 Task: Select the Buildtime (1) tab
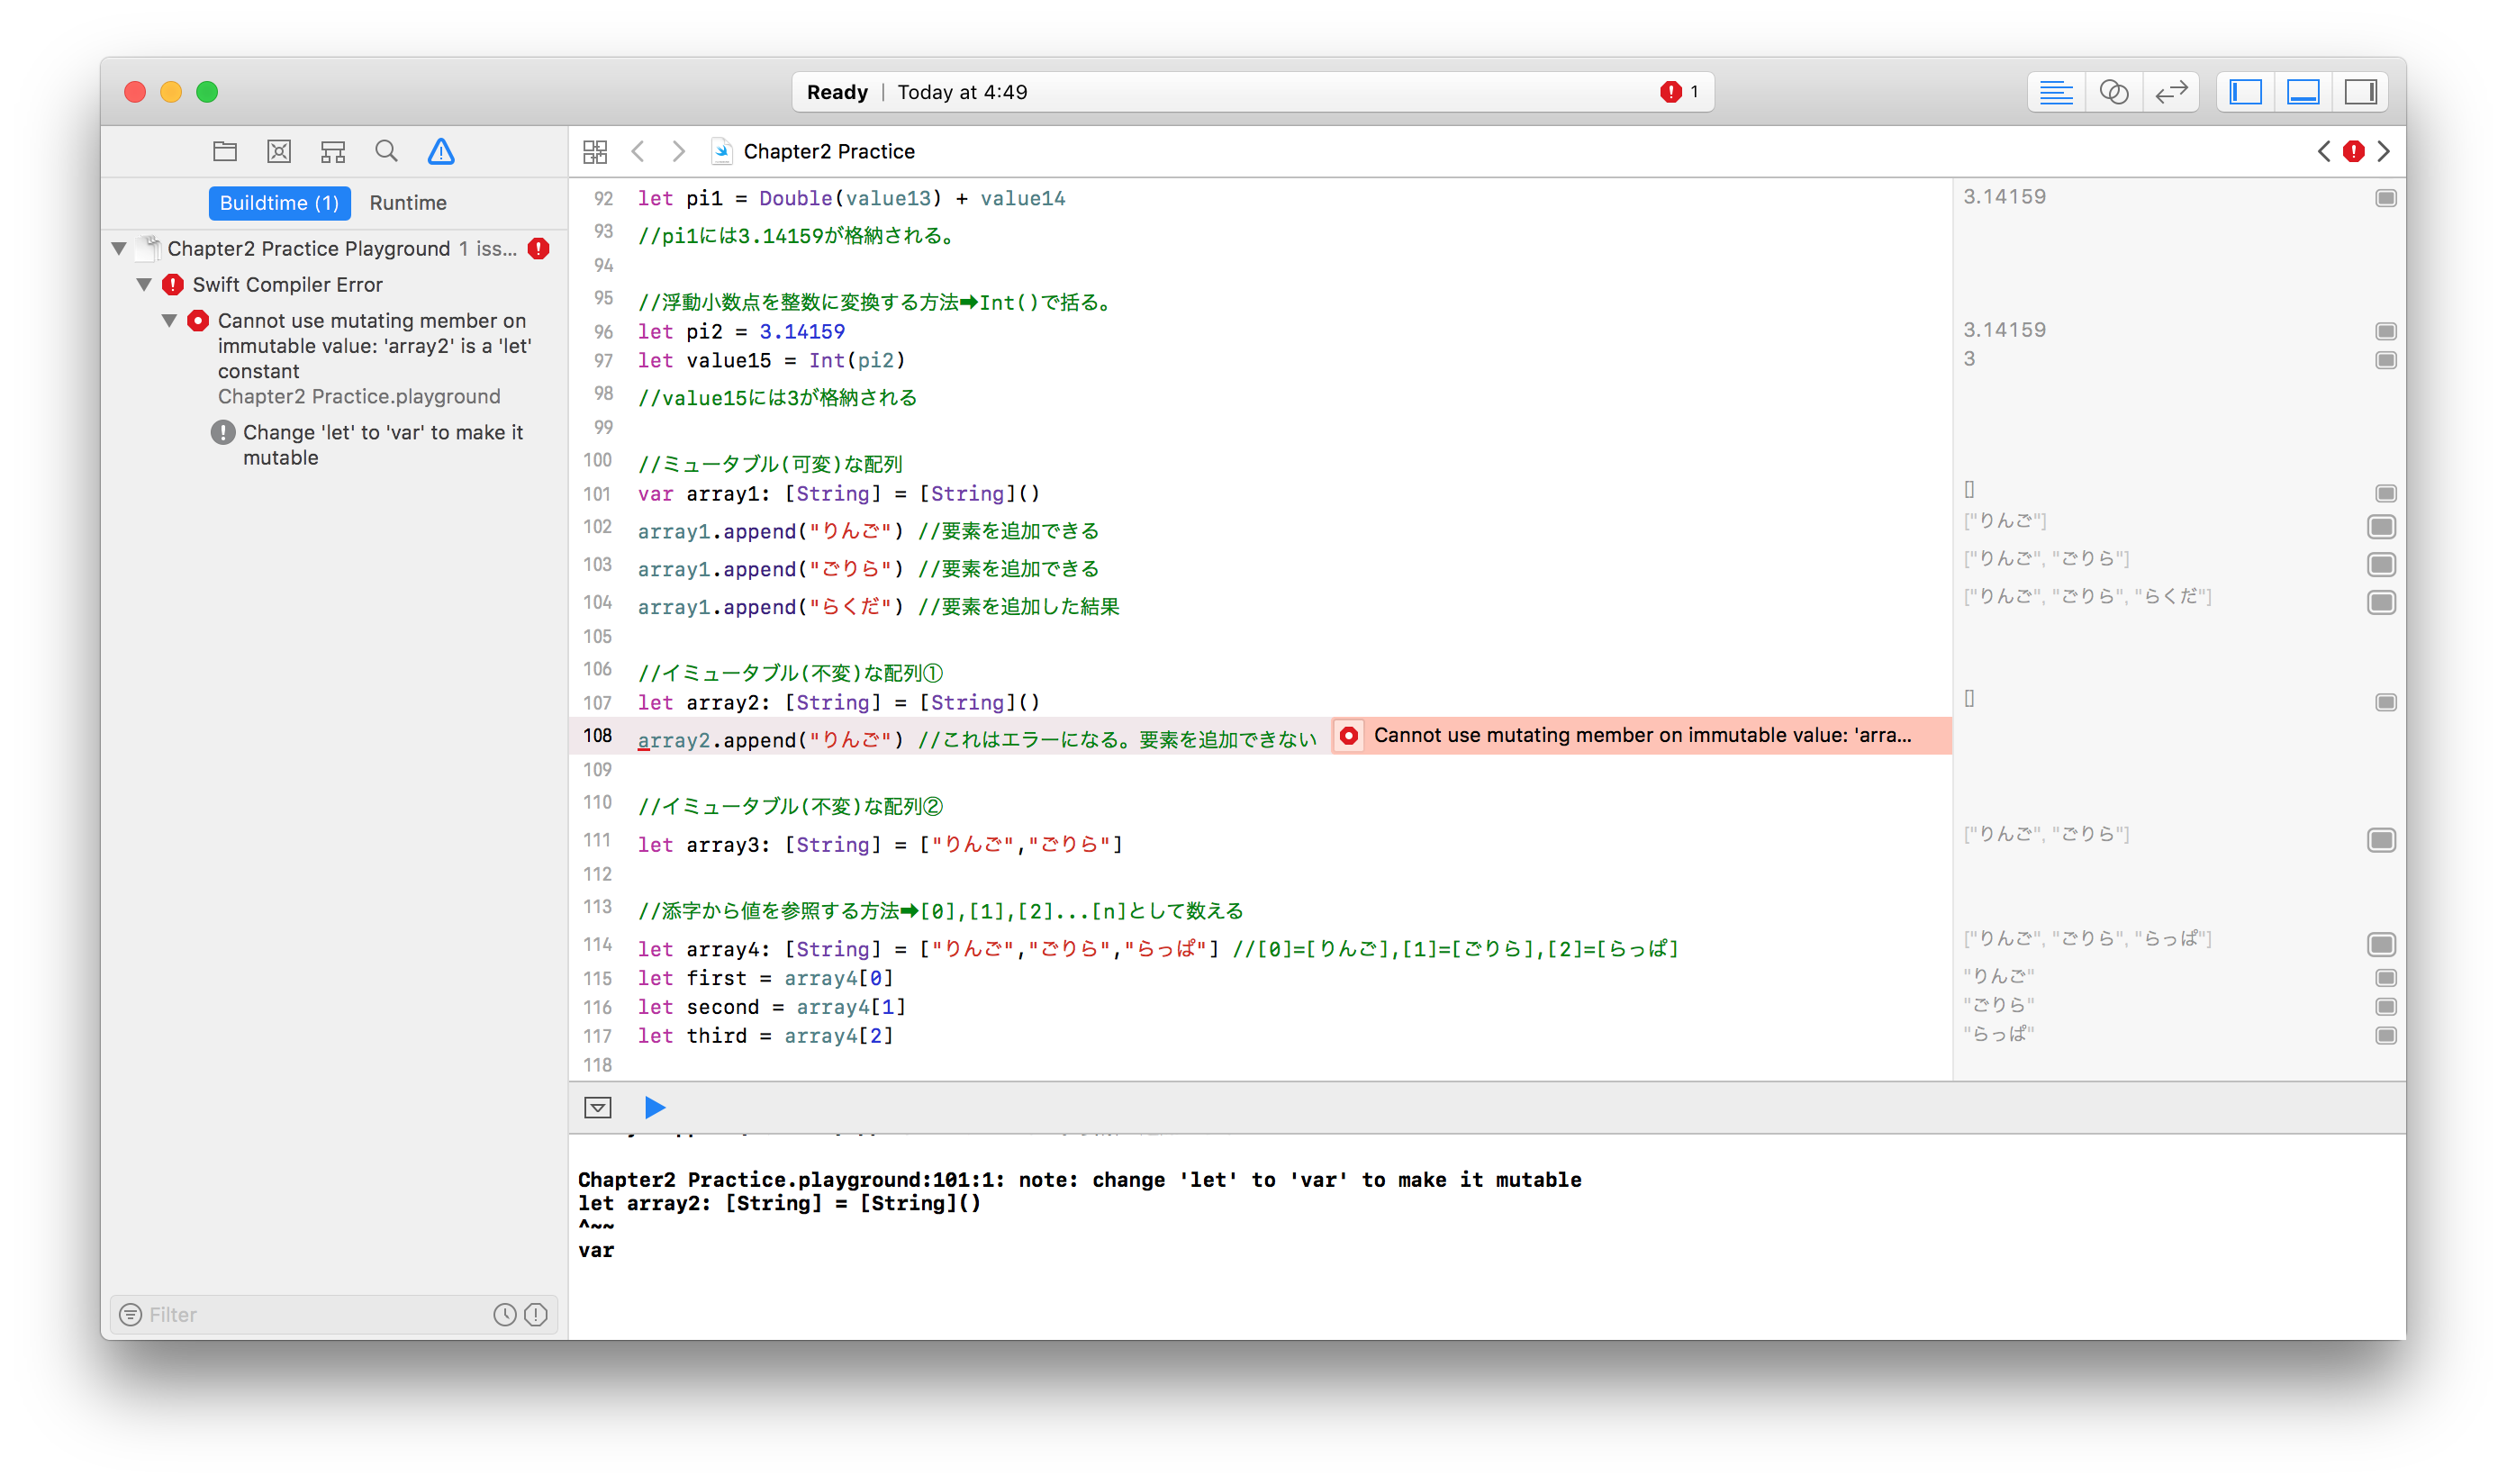279,203
